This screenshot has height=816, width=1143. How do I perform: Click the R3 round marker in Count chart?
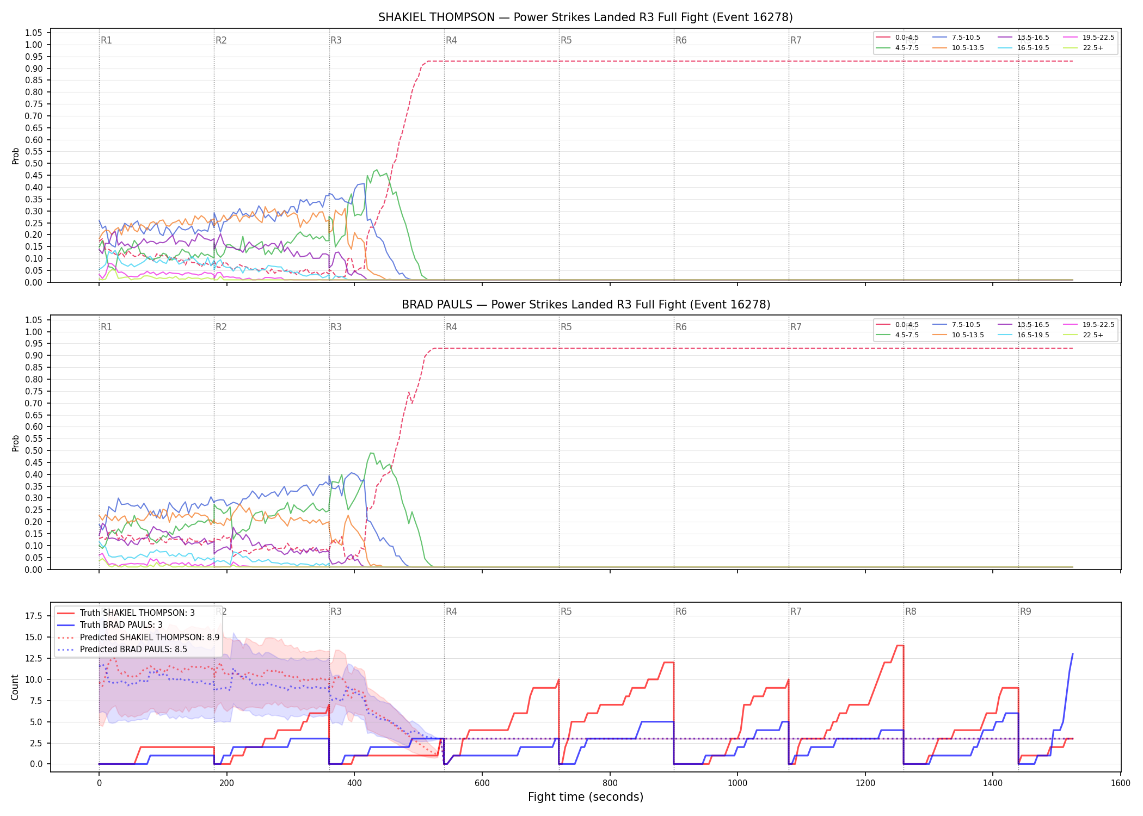(x=336, y=611)
